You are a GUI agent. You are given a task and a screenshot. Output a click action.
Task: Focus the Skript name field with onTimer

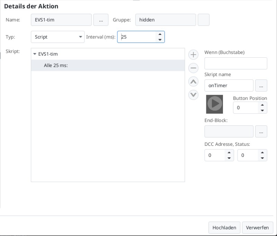coord(229,85)
